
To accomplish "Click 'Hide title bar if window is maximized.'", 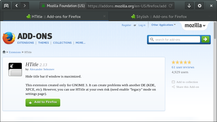I will pyautogui.click(x=53, y=76).
